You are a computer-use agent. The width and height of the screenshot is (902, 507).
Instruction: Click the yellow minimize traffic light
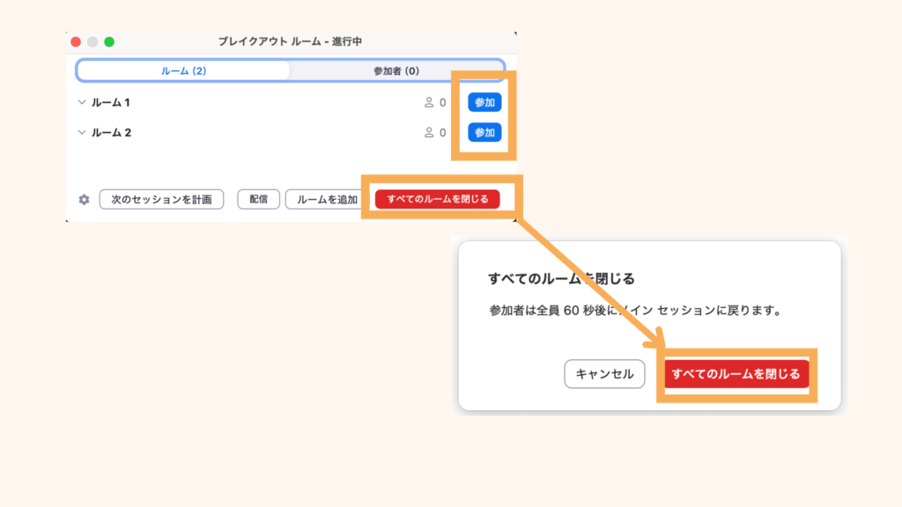(x=93, y=40)
